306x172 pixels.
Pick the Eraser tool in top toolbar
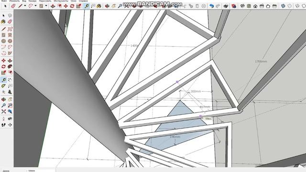[x=13, y=6]
